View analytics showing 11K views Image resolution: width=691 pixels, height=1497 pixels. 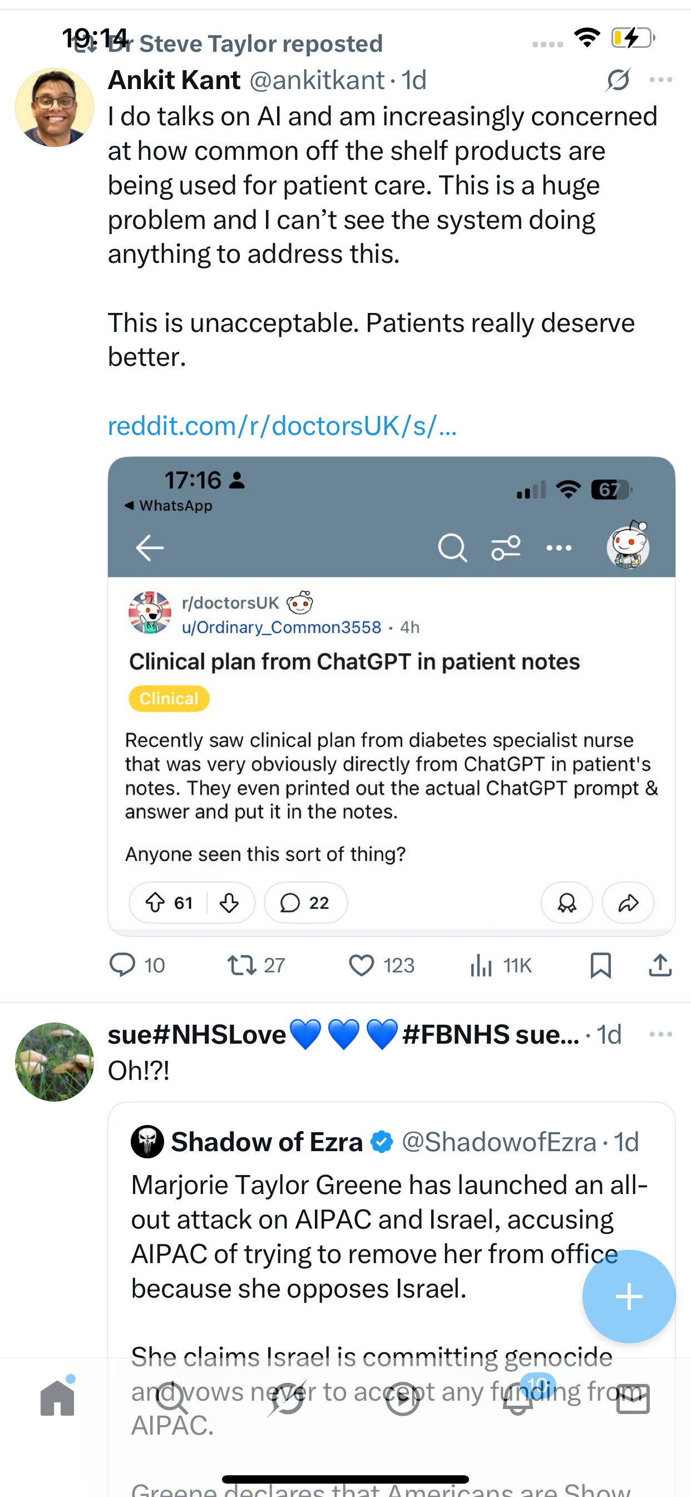pos(482,965)
